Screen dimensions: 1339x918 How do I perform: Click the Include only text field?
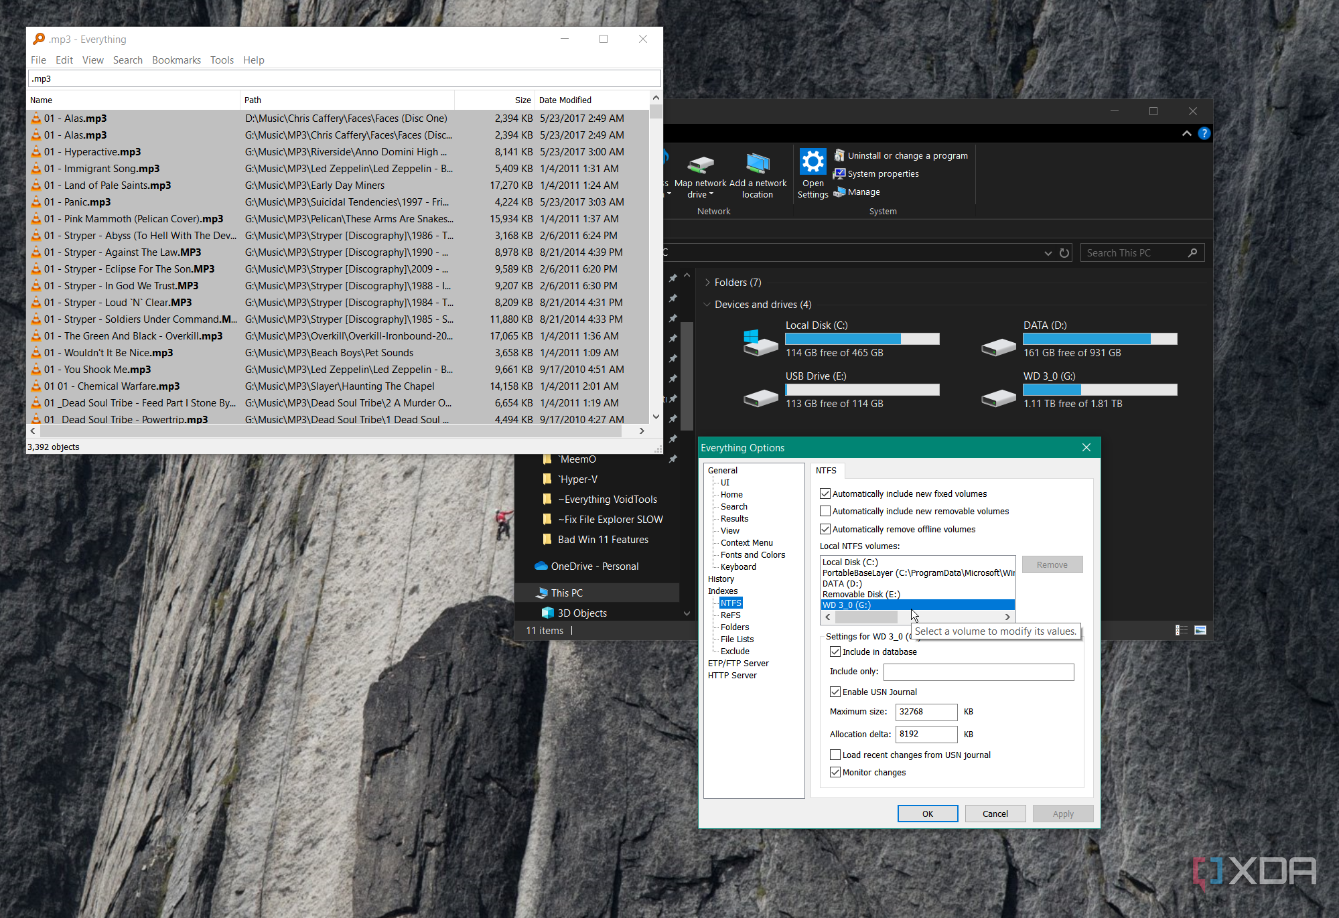tap(978, 672)
